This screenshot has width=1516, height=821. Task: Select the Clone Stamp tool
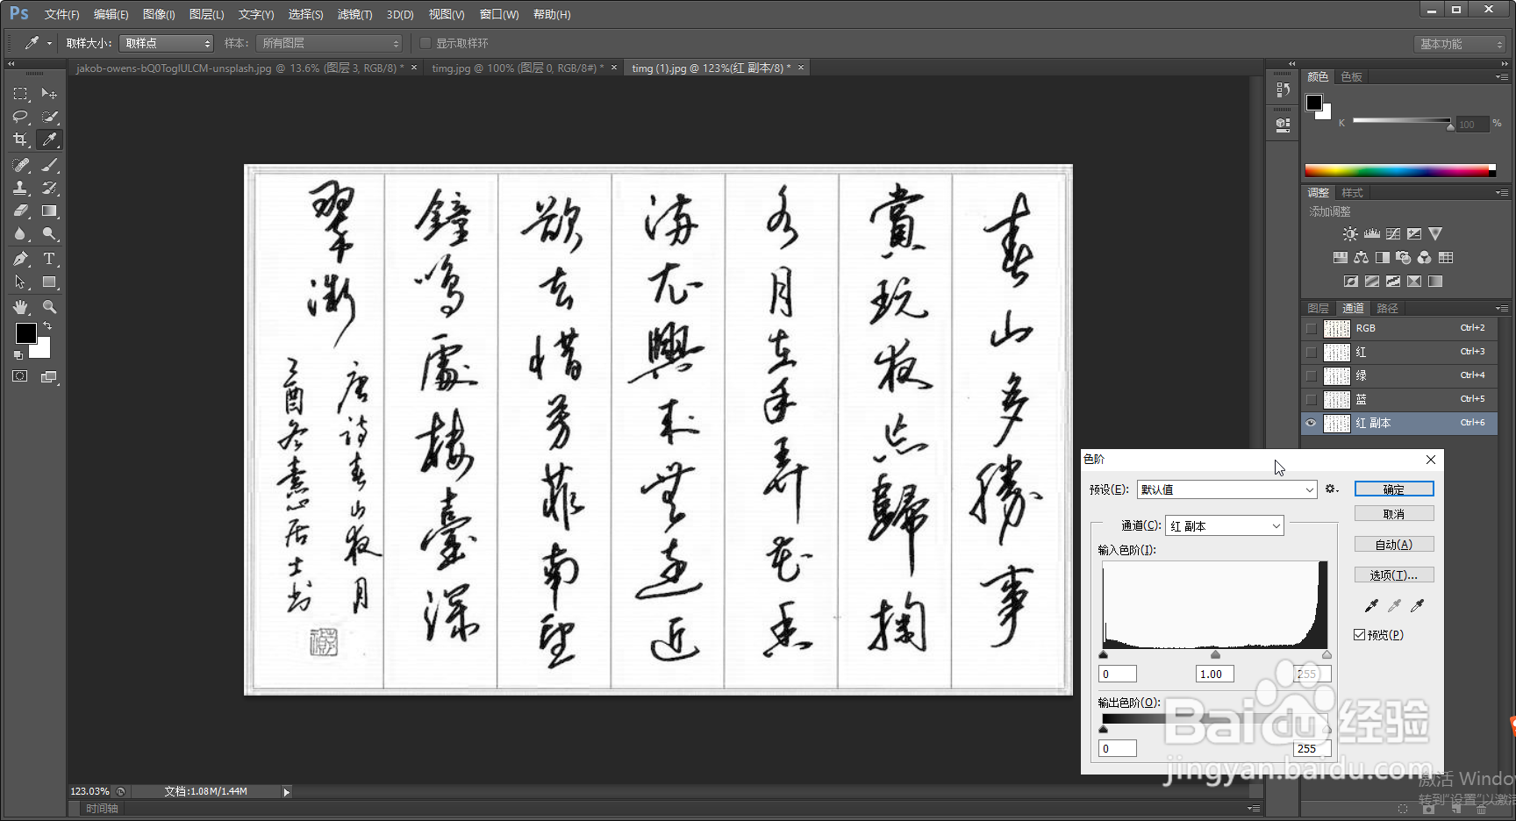[x=20, y=188]
